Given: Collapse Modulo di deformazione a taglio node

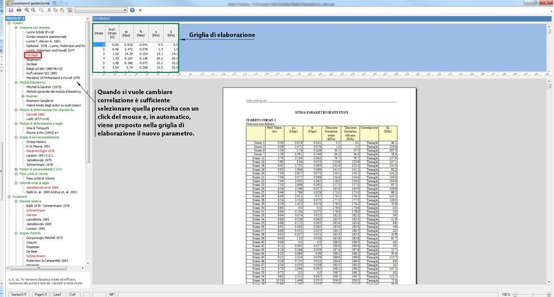Looking at the screenshot, I should [x=16, y=123].
